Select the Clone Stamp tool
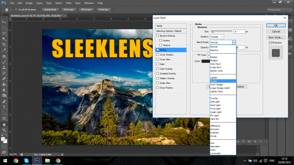Screen dimensions: 294x165 pos(4,67)
